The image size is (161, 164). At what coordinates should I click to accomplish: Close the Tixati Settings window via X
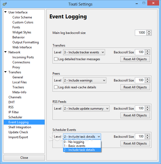[153, 3]
